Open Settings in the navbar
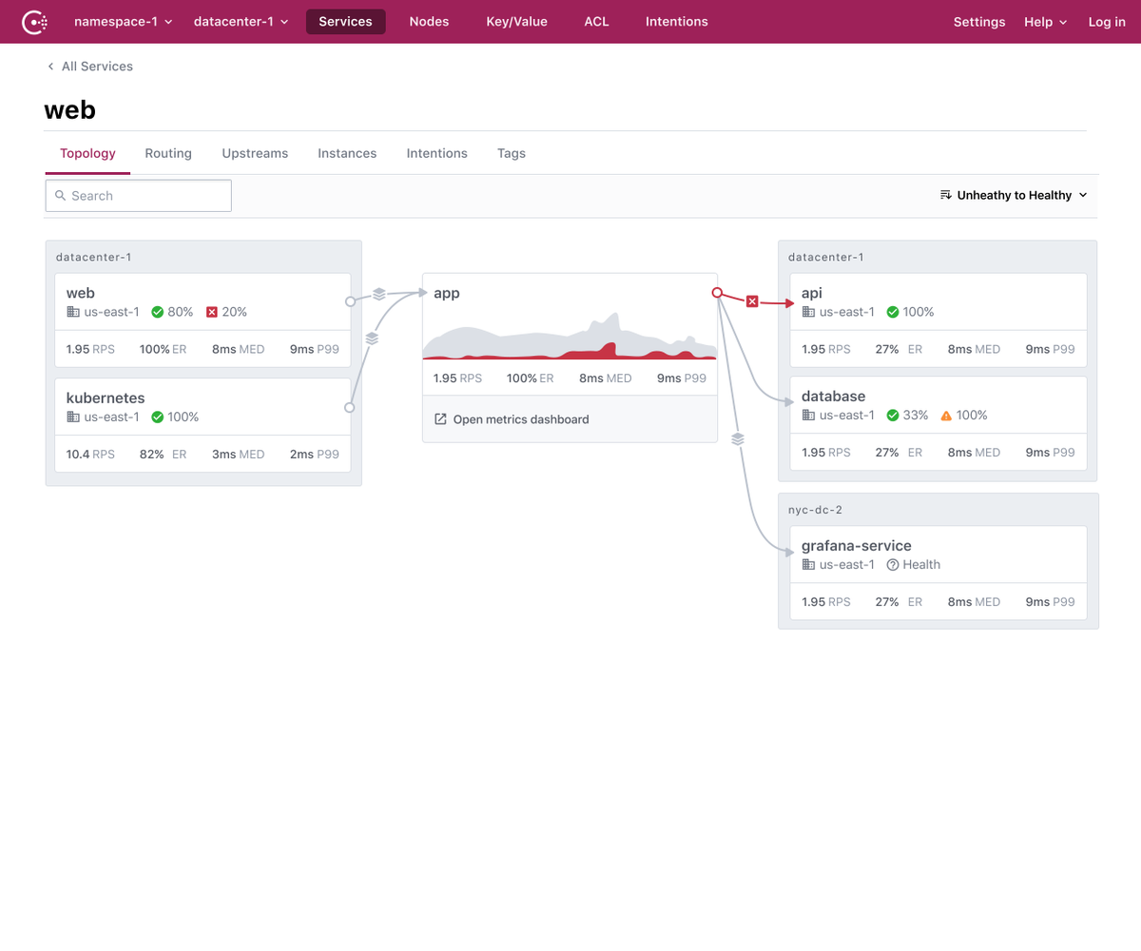1141x951 pixels. (979, 22)
